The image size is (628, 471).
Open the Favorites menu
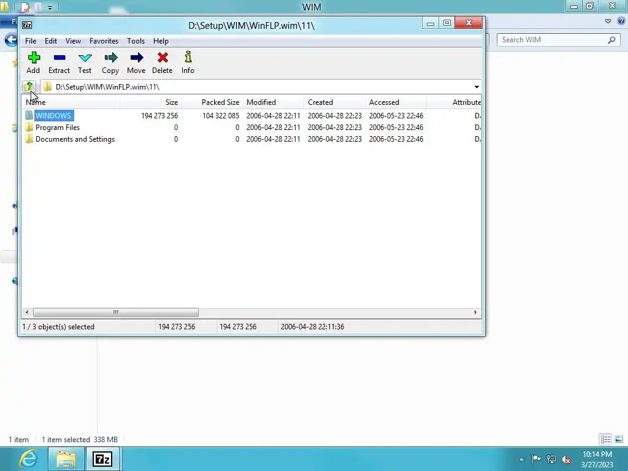[104, 41]
